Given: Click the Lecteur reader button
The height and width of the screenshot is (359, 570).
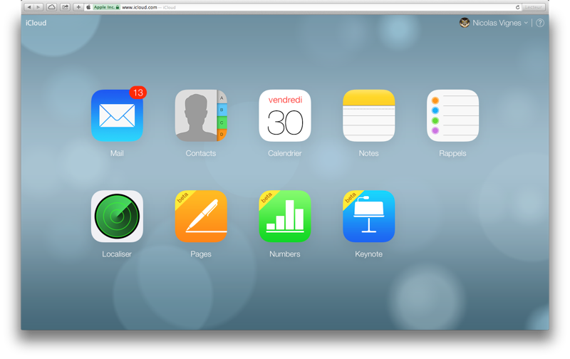Looking at the screenshot, I should [533, 7].
